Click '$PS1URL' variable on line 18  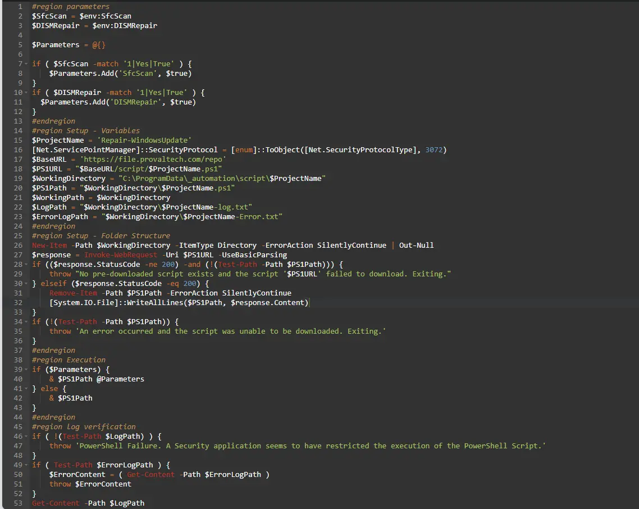click(47, 169)
